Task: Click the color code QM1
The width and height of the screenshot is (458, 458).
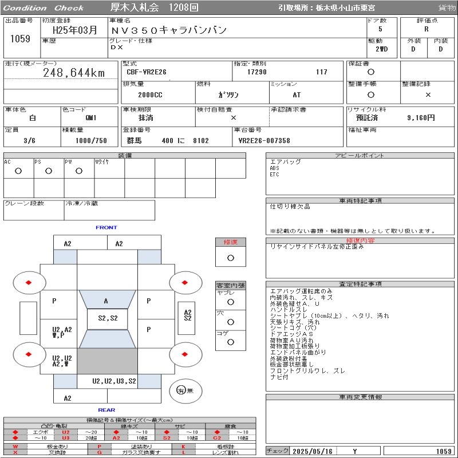Action: tap(91, 118)
